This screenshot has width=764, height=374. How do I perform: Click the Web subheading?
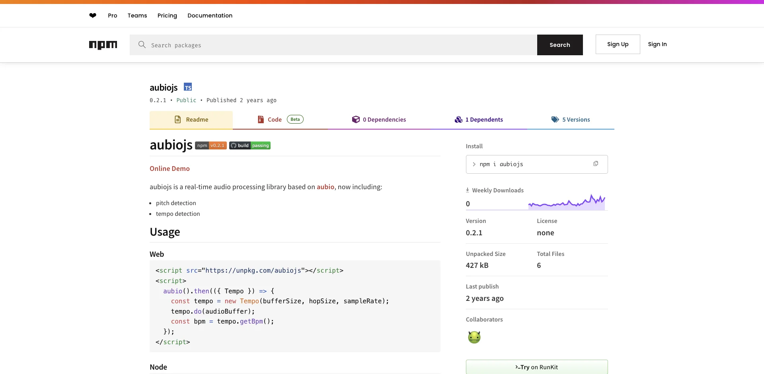(x=157, y=254)
